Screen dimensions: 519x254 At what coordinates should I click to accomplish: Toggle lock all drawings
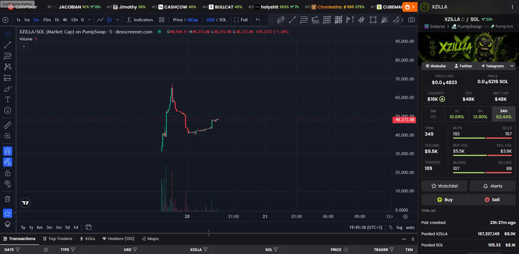[7, 173]
